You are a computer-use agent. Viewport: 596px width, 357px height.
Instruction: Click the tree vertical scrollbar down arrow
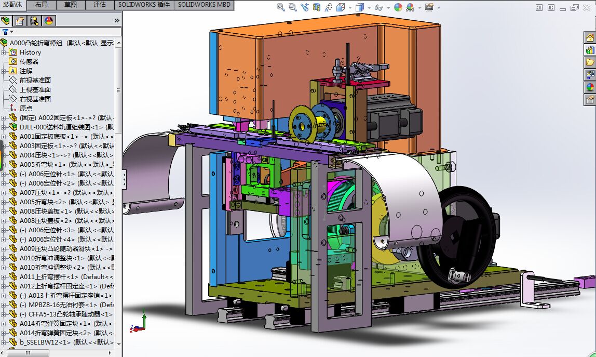(118, 343)
